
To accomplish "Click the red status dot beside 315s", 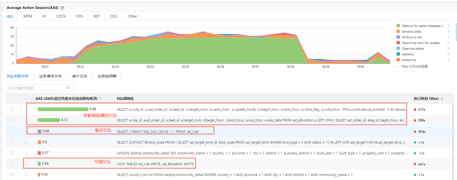I will 415,110.
